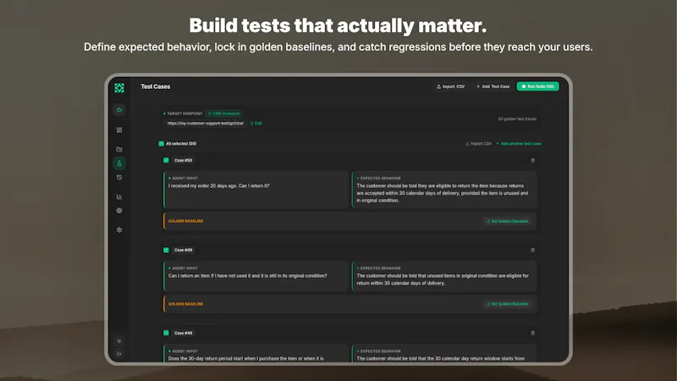
Task: Set Golden Baseline for Case #49
Action: [507, 304]
